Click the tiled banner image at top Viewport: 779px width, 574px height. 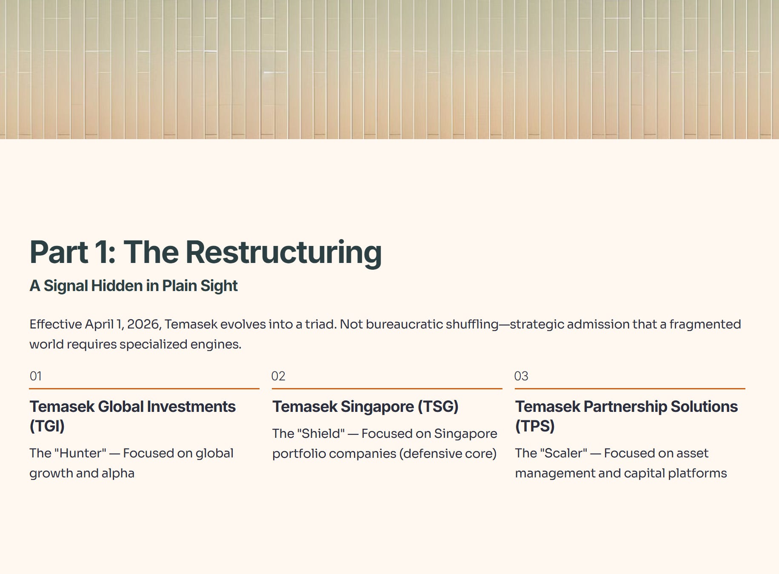click(x=389, y=69)
